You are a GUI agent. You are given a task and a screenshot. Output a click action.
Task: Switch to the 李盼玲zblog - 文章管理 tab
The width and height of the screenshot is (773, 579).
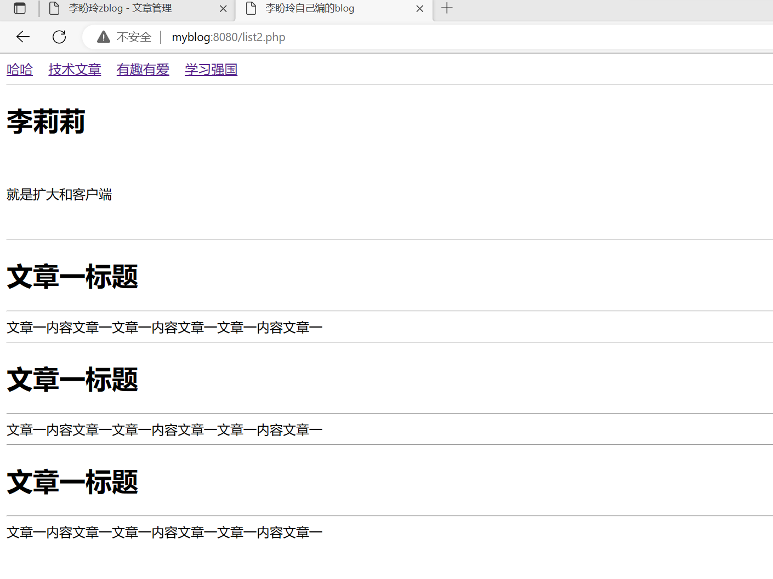tap(138, 9)
